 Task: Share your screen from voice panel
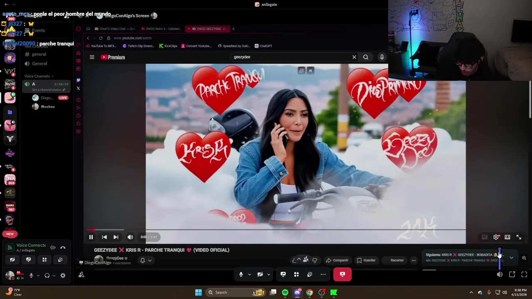coord(28,260)
